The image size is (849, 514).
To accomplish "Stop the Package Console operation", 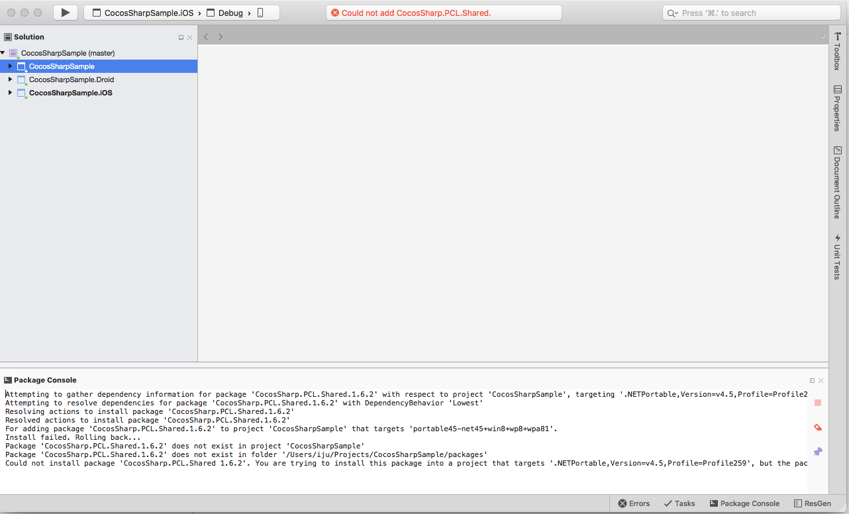I will click(x=818, y=403).
